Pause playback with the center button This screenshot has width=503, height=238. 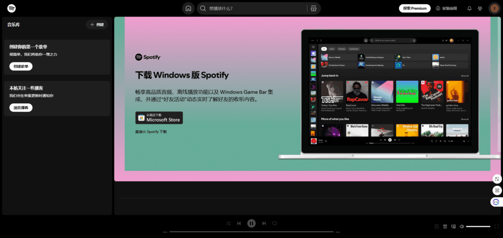(251, 223)
